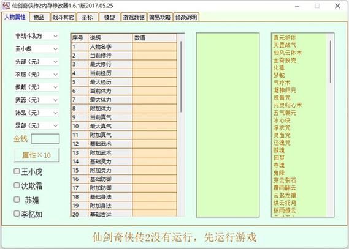Click the 最大经历 row label
Viewport: 349px width, 249px height.
click(x=101, y=82)
